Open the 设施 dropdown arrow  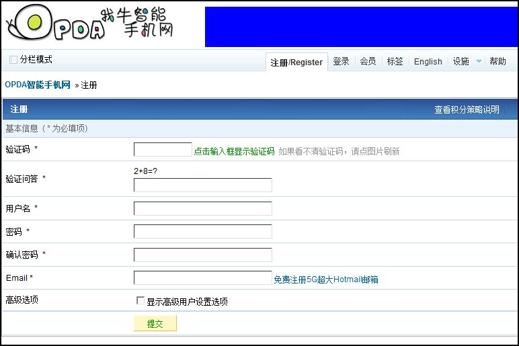(479, 61)
